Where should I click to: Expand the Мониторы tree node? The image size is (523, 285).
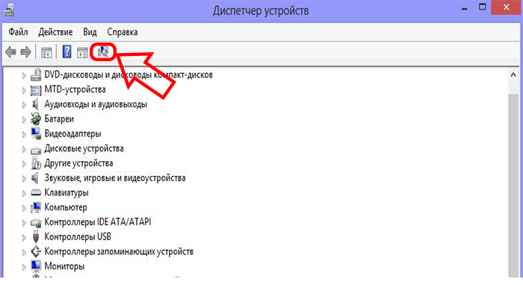point(24,267)
